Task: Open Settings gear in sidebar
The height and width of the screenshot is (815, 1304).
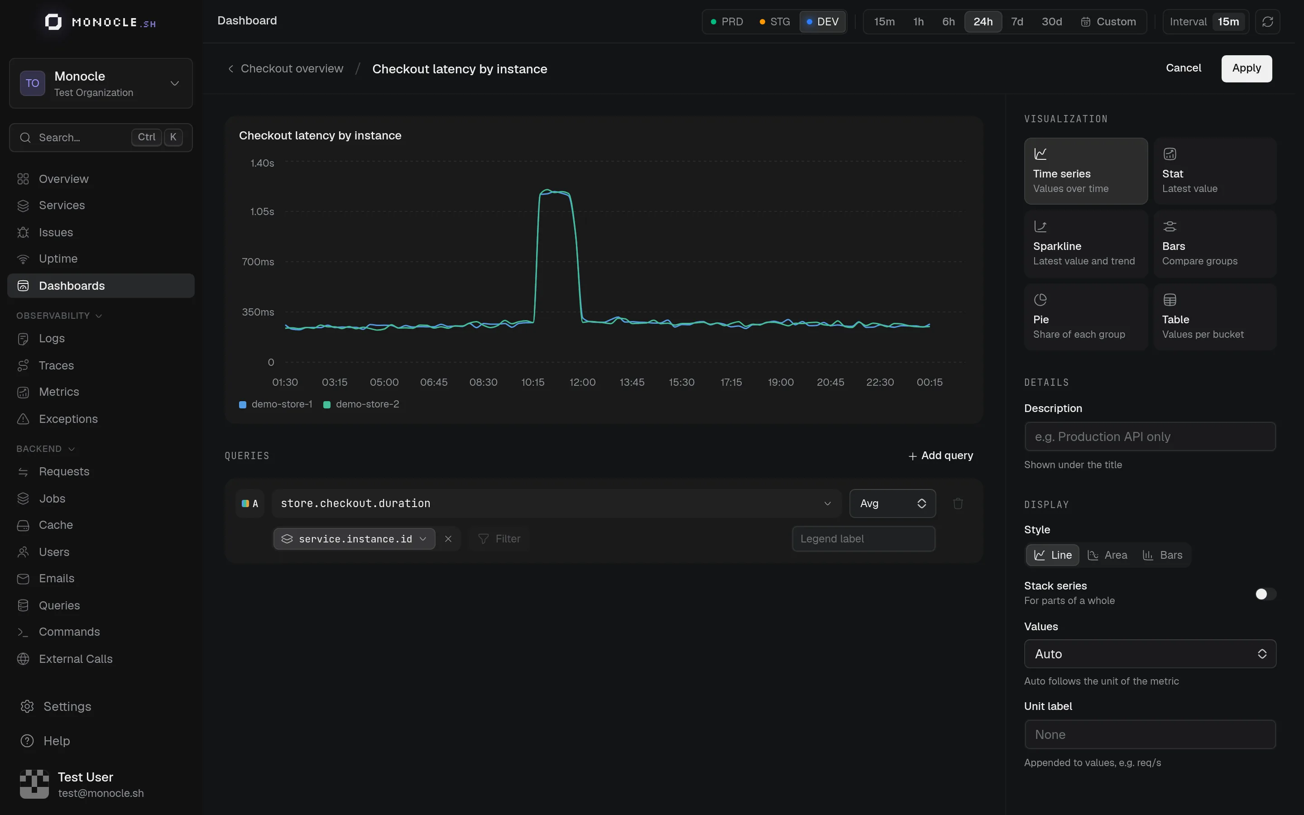Action: [x=27, y=707]
